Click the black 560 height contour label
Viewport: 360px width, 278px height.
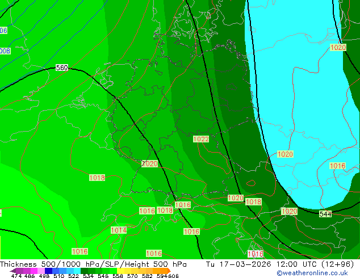point(62,68)
